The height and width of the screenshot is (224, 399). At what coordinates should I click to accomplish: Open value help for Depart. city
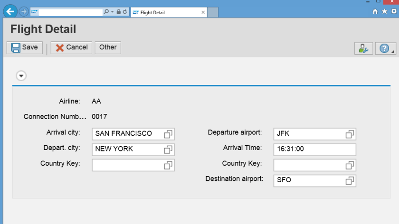point(169,149)
